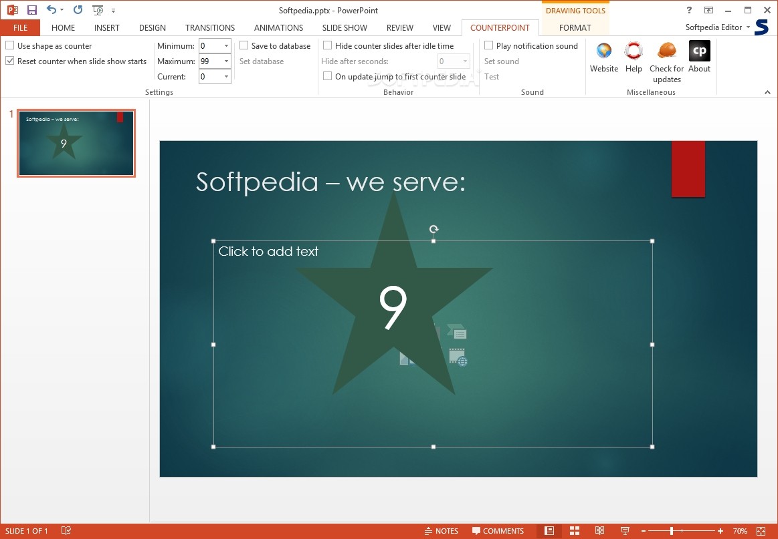Image resolution: width=778 pixels, height=539 pixels.
Task: Switch to the INSERT tab
Action: pyautogui.click(x=106, y=28)
